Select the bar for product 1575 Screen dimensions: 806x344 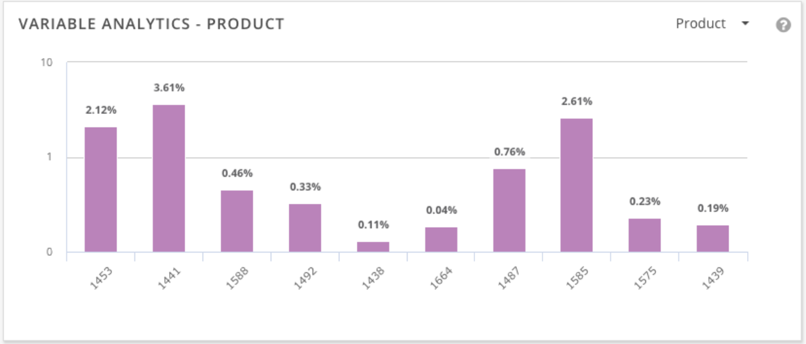pyautogui.click(x=645, y=235)
